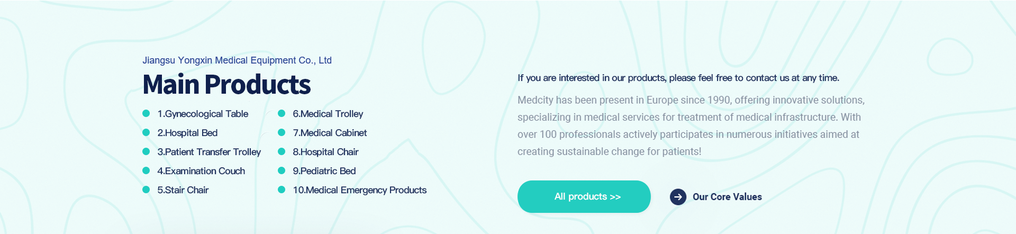Select Medical Cabinet from the list
Image resolution: width=1016 pixels, height=234 pixels.
click(330, 133)
